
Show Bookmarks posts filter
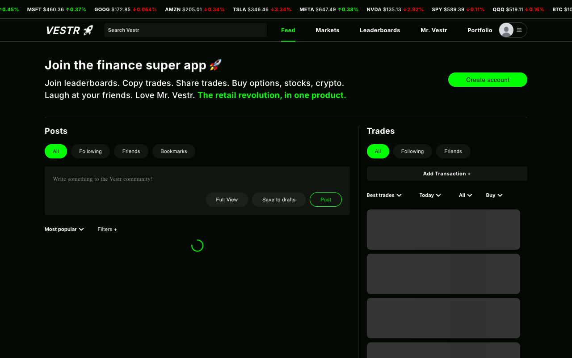coord(174,151)
